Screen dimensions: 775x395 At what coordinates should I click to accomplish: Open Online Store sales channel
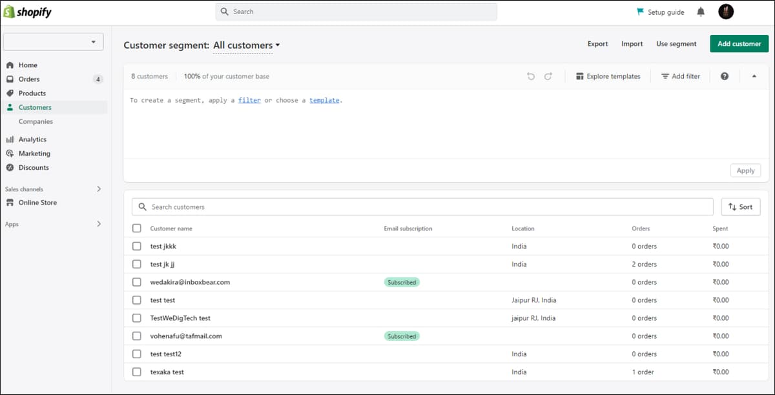tap(37, 203)
